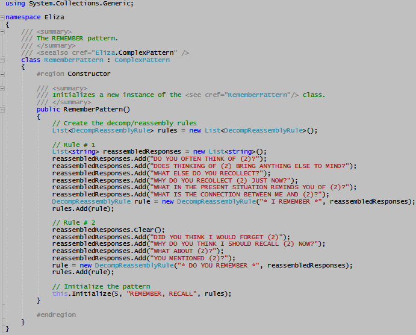416x335 pixels.
Task: Click the "* DO YOU REMEMBER *" pattern string
Action: pos(219,265)
